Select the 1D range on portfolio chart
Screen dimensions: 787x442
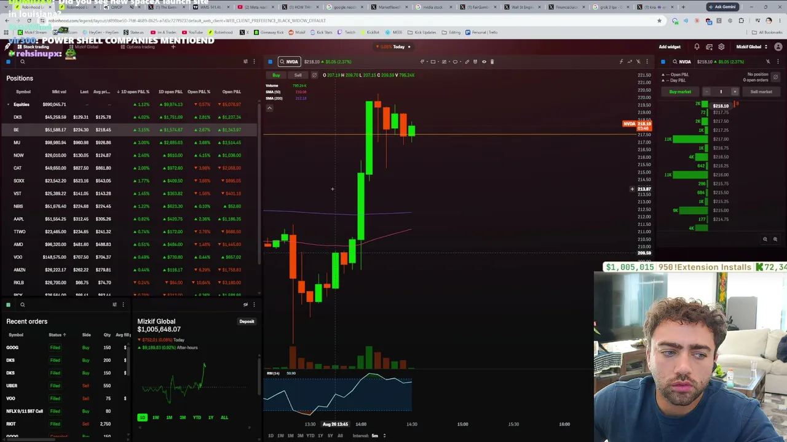[x=142, y=417]
